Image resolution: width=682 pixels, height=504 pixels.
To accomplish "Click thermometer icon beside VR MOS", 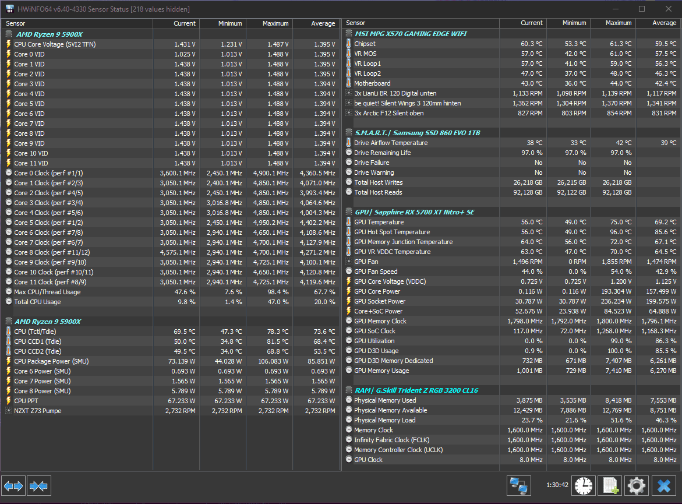I will (x=348, y=54).
